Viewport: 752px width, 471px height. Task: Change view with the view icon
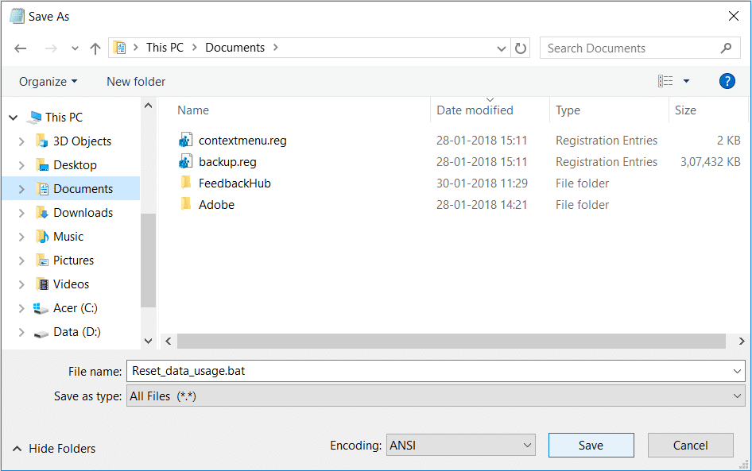[x=665, y=81]
